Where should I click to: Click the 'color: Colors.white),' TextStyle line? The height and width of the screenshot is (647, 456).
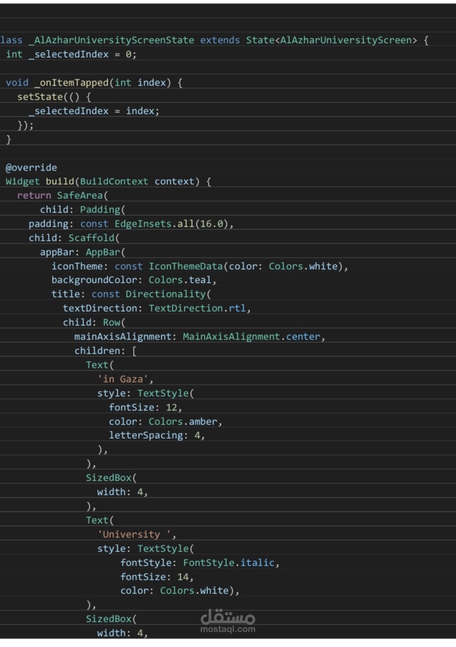pyautogui.click(x=180, y=591)
